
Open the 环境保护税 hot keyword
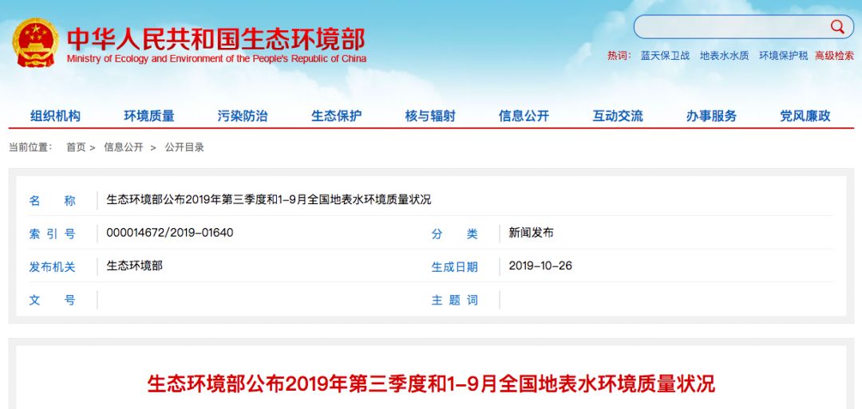(x=784, y=56)
